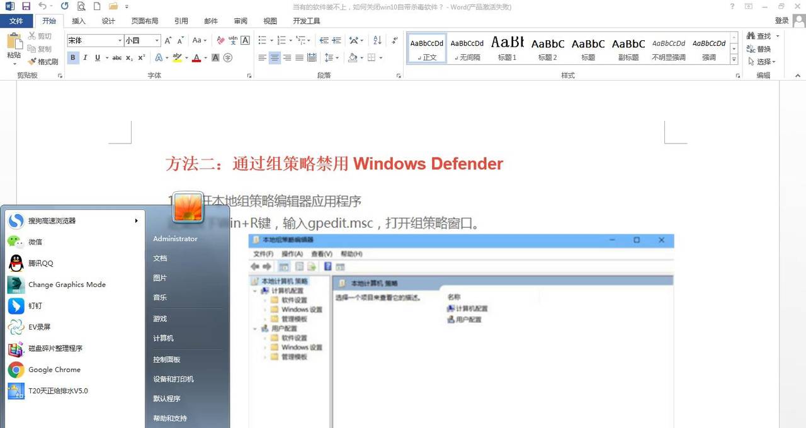
Task: Select the strikethrough formatting icon
Action: point(116,57)
